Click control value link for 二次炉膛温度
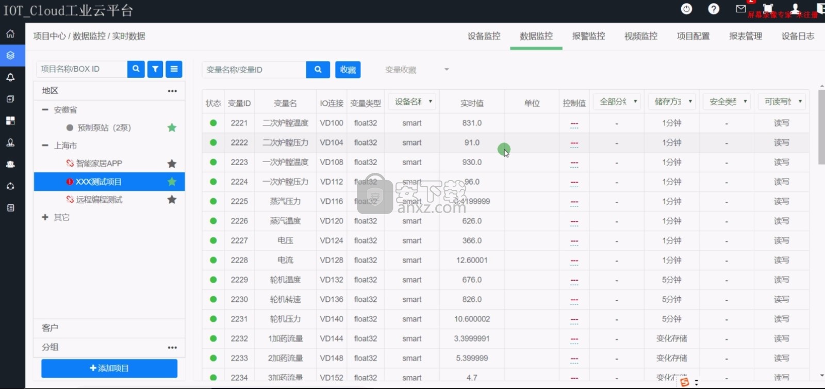 [574, 124]
